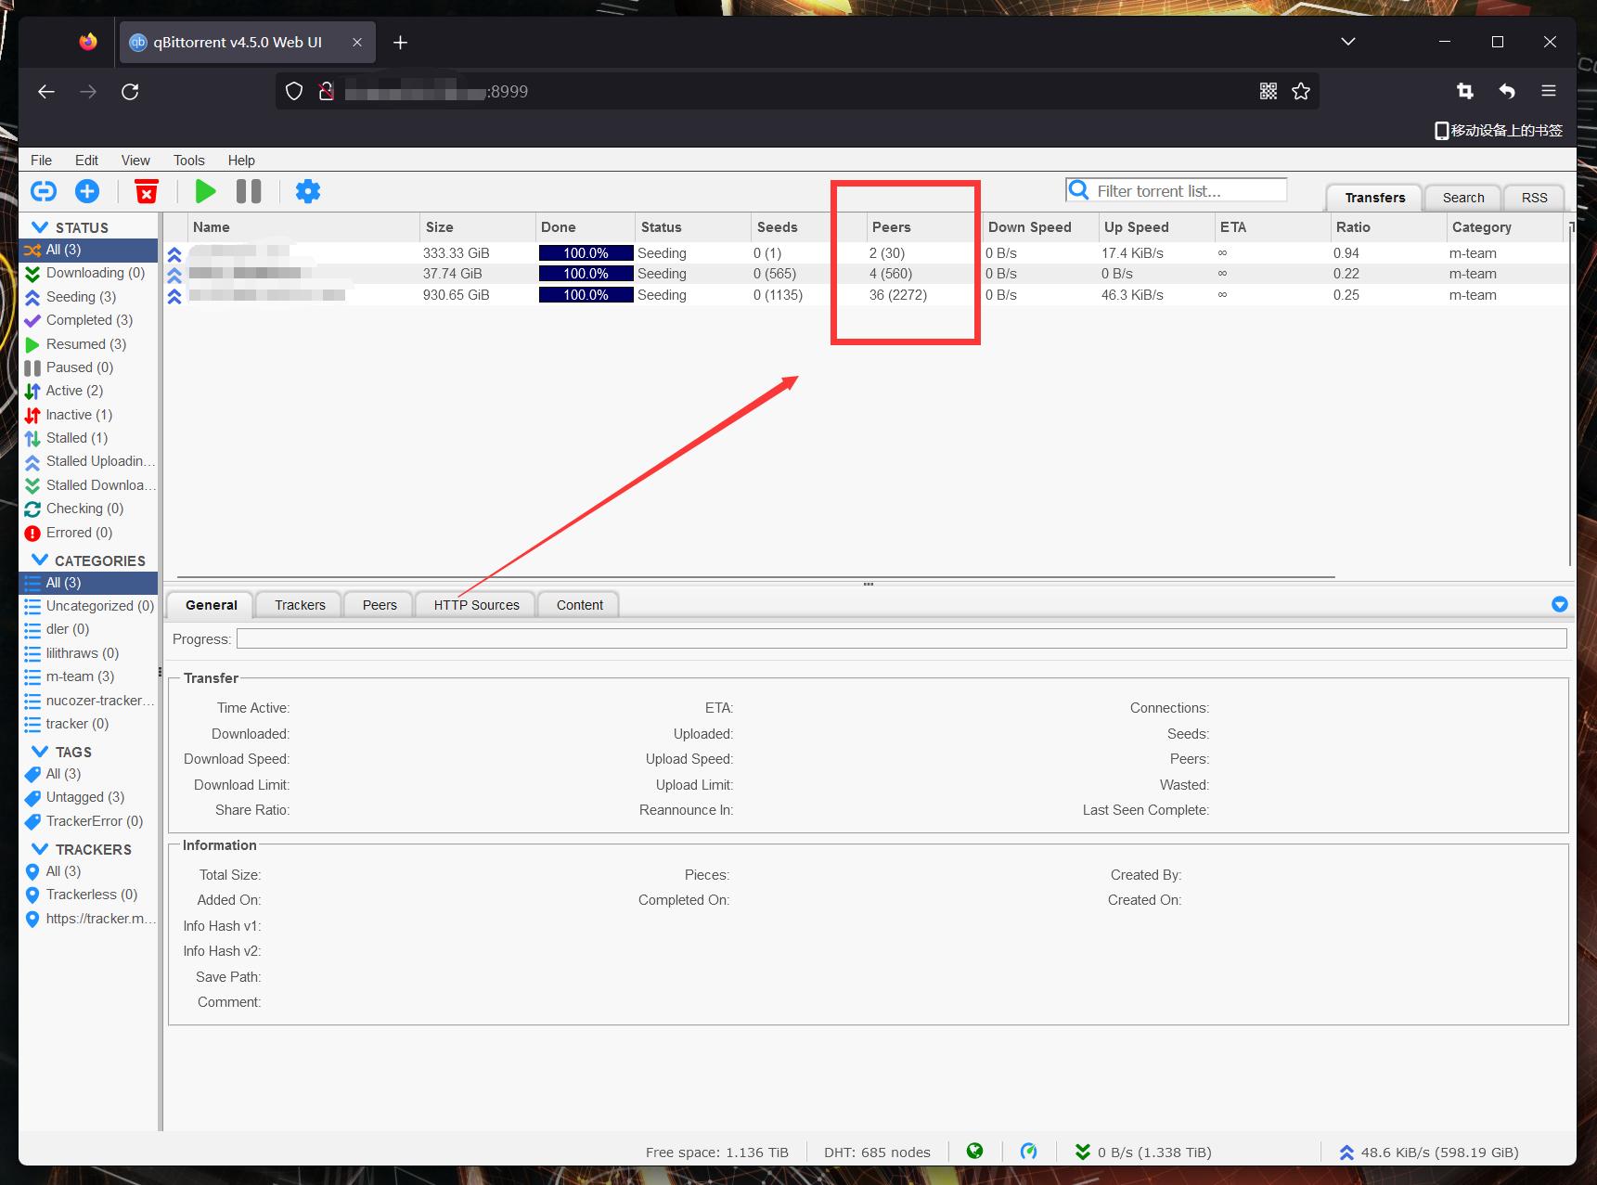
Task: Collapse the CATEGORIES filter section
Action: 40,560
